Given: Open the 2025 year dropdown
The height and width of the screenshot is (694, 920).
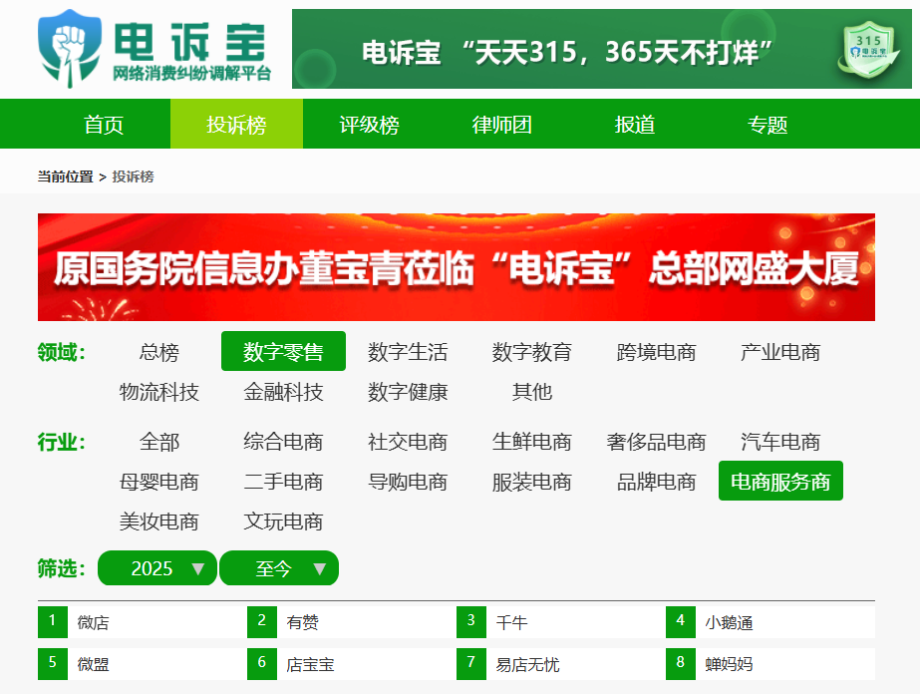Looking at the screenshot, I should coord(157,567).
